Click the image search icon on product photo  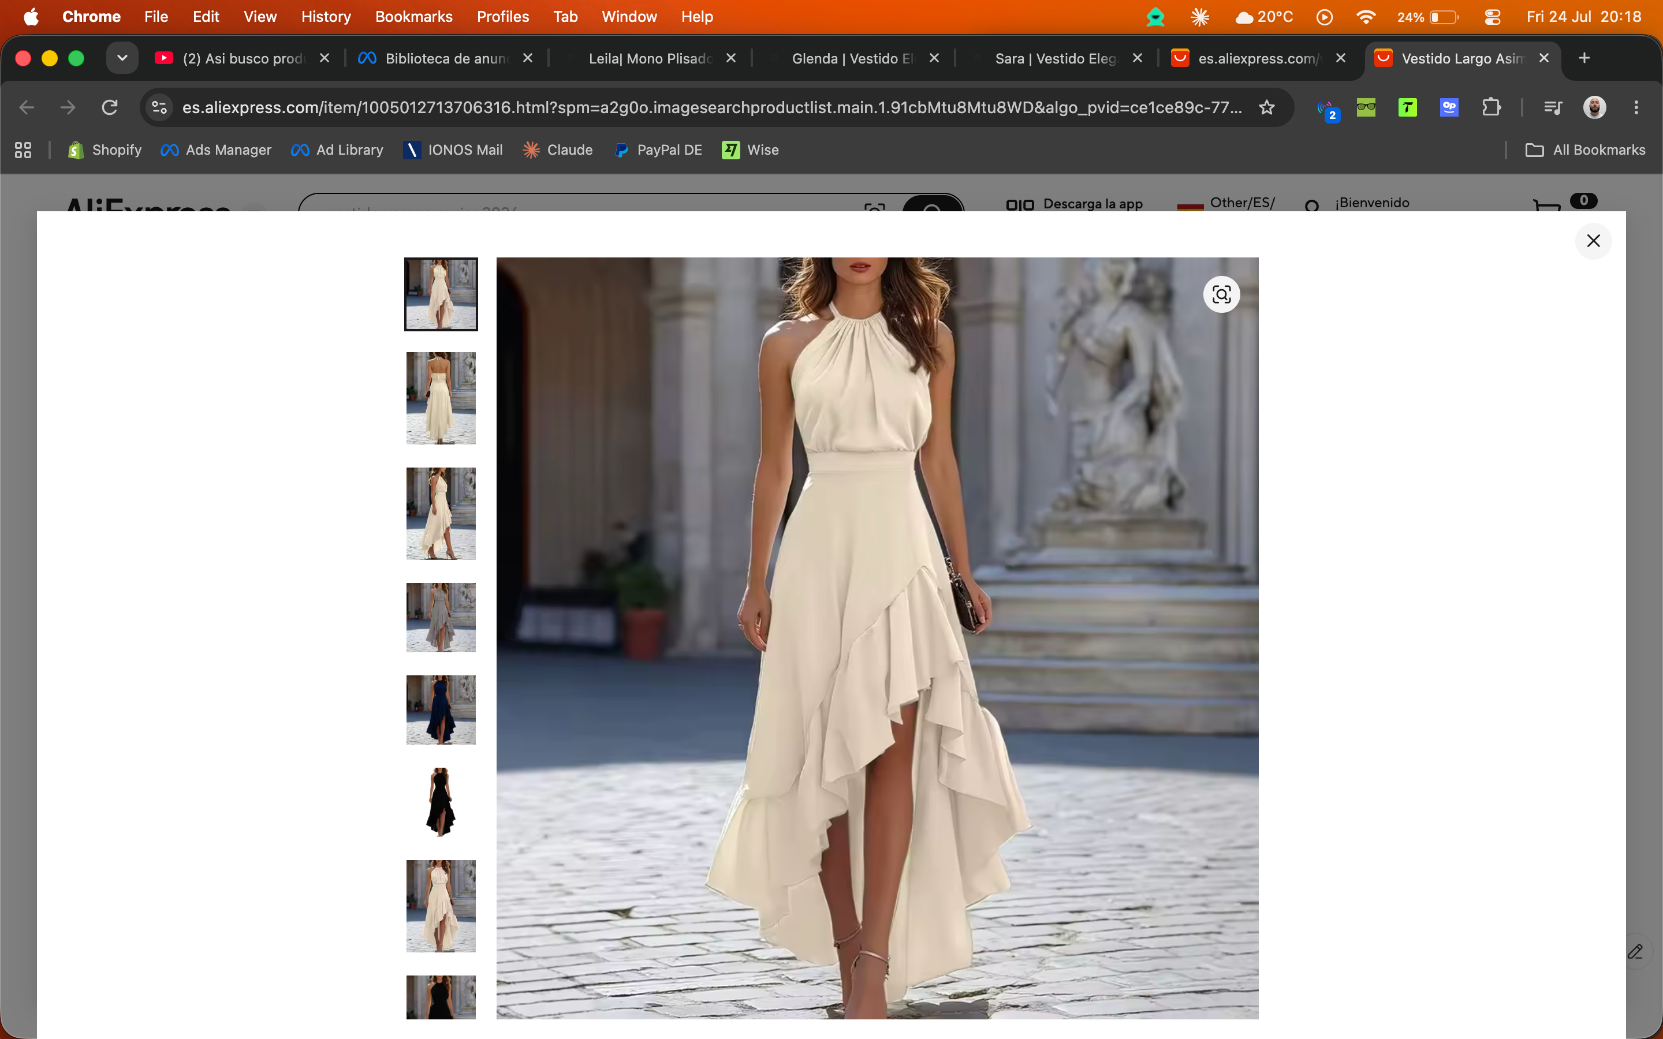pos(1221,295)
